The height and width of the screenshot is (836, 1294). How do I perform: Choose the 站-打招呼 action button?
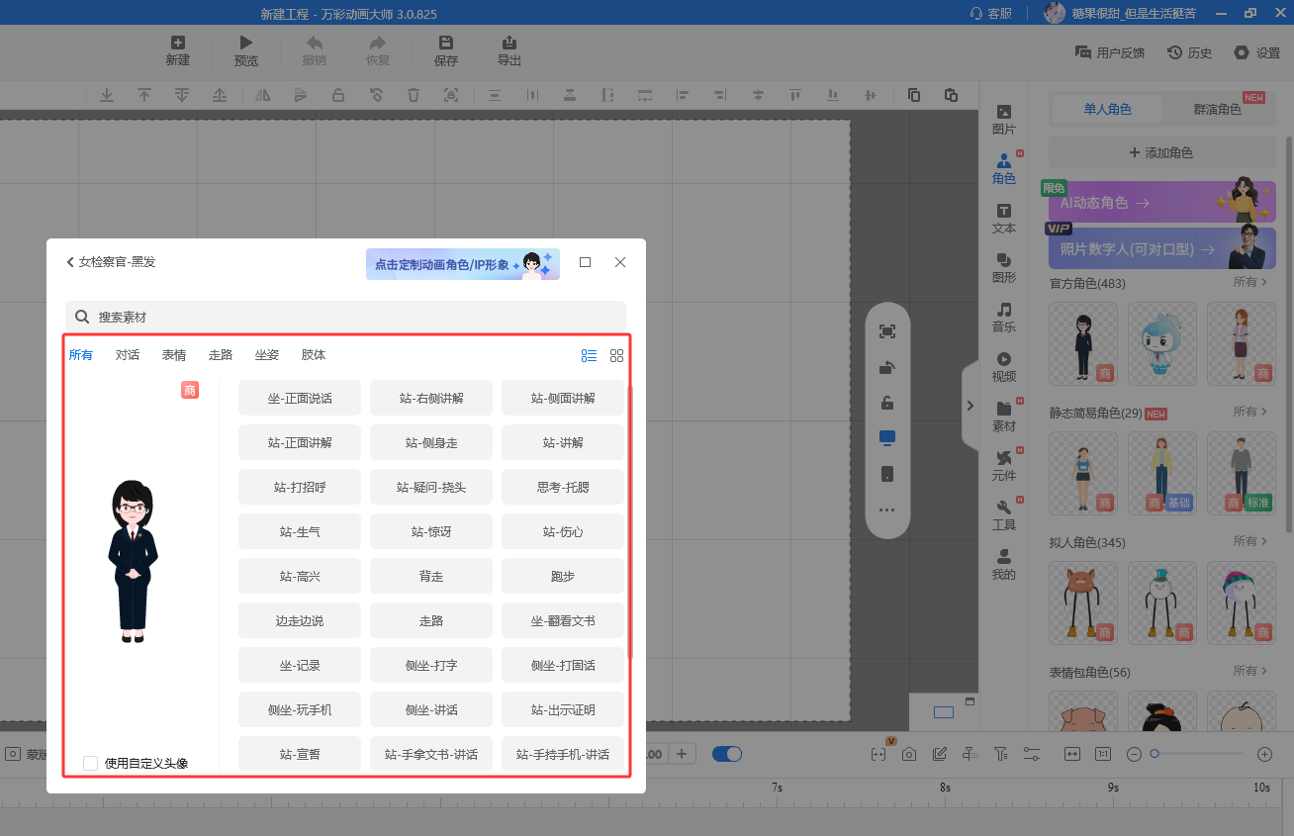pos(300,488)
